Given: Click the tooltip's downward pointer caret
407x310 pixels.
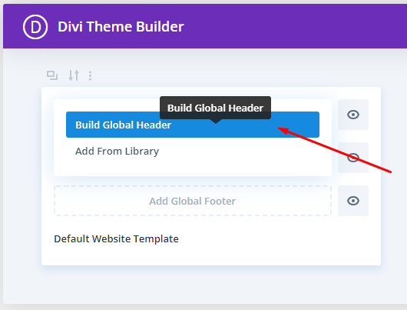Looking at the screenshot, I should [x=216, y=122].
